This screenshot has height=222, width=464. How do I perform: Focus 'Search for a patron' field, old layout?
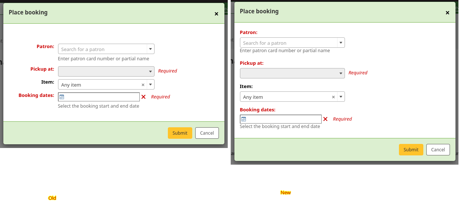click(102, 49)
